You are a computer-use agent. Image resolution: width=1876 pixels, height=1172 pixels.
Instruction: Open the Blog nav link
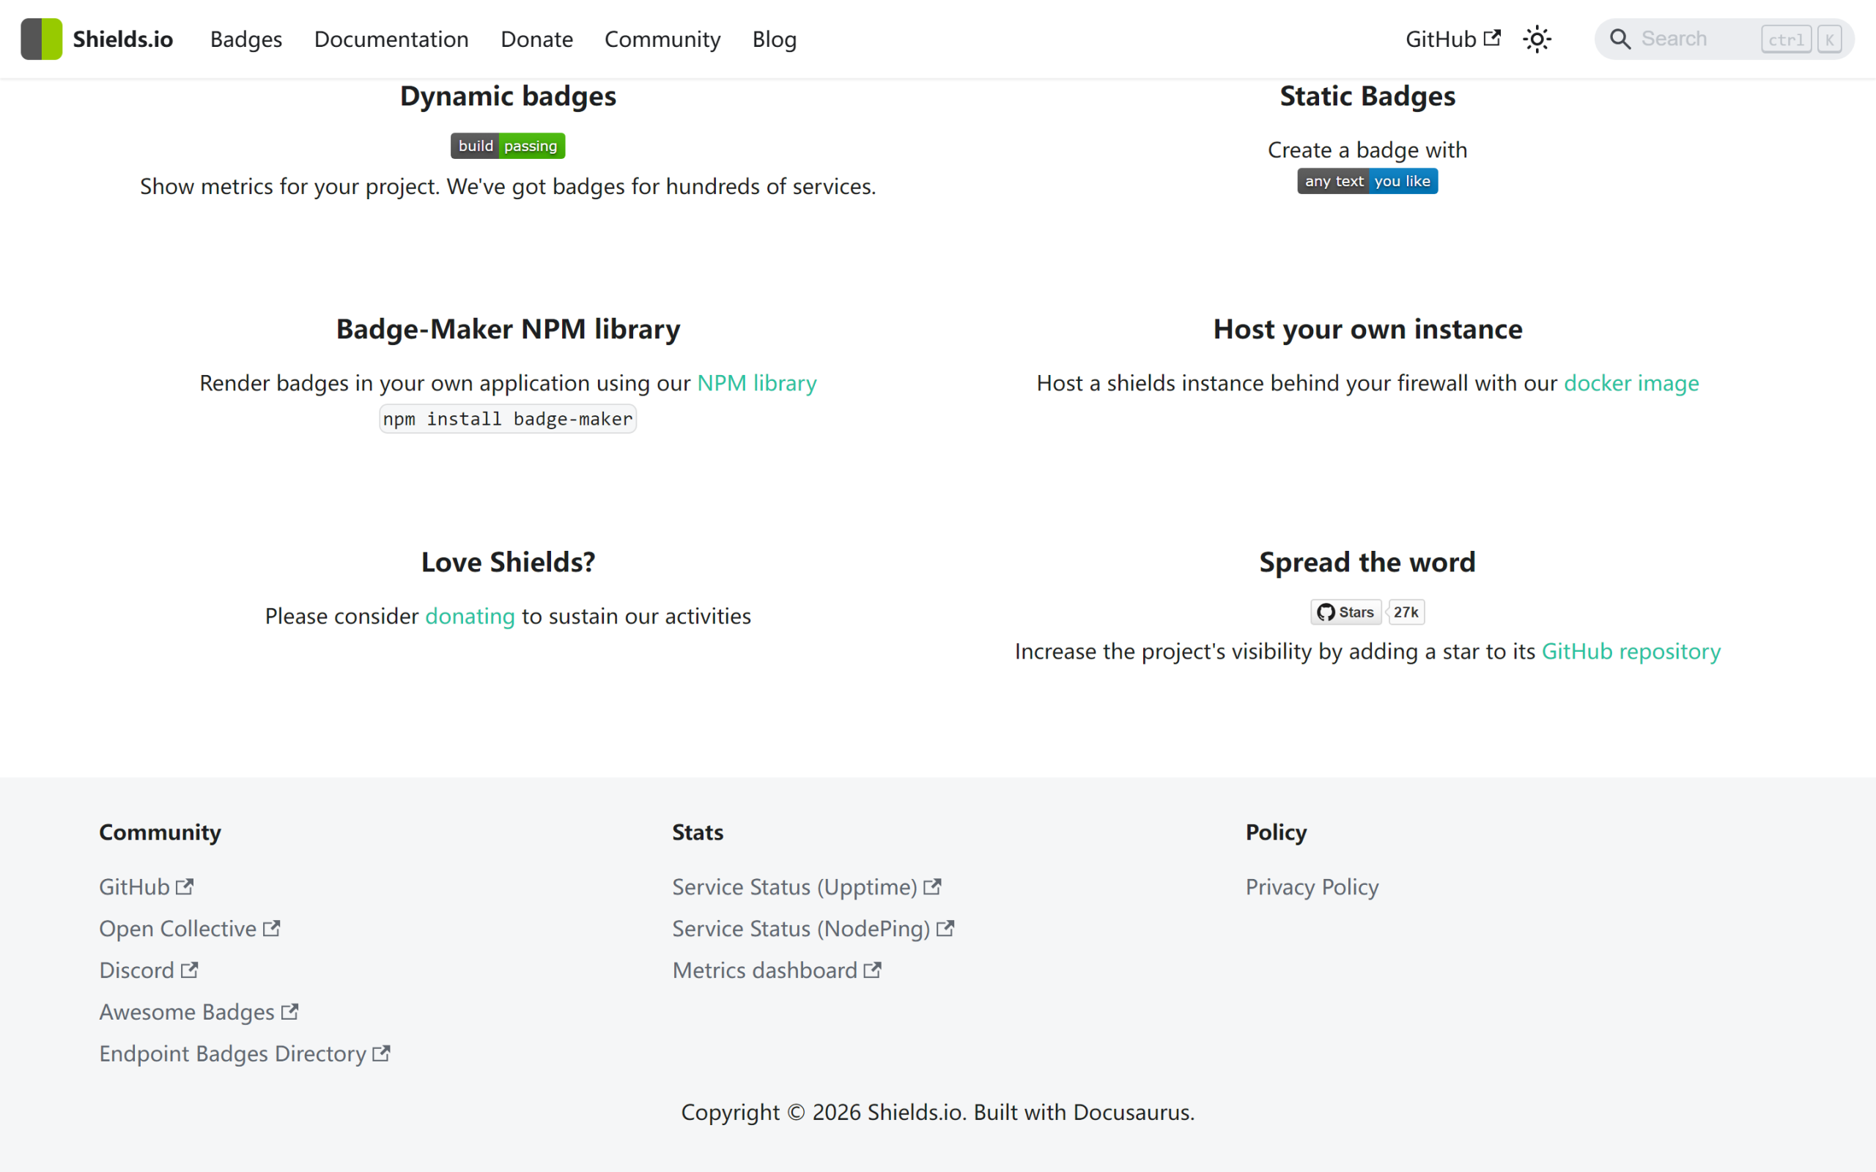[775, 39]
